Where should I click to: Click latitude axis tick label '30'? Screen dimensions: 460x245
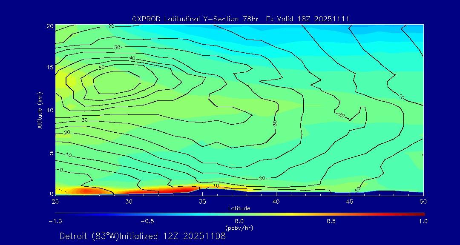(x=129, y=201)
